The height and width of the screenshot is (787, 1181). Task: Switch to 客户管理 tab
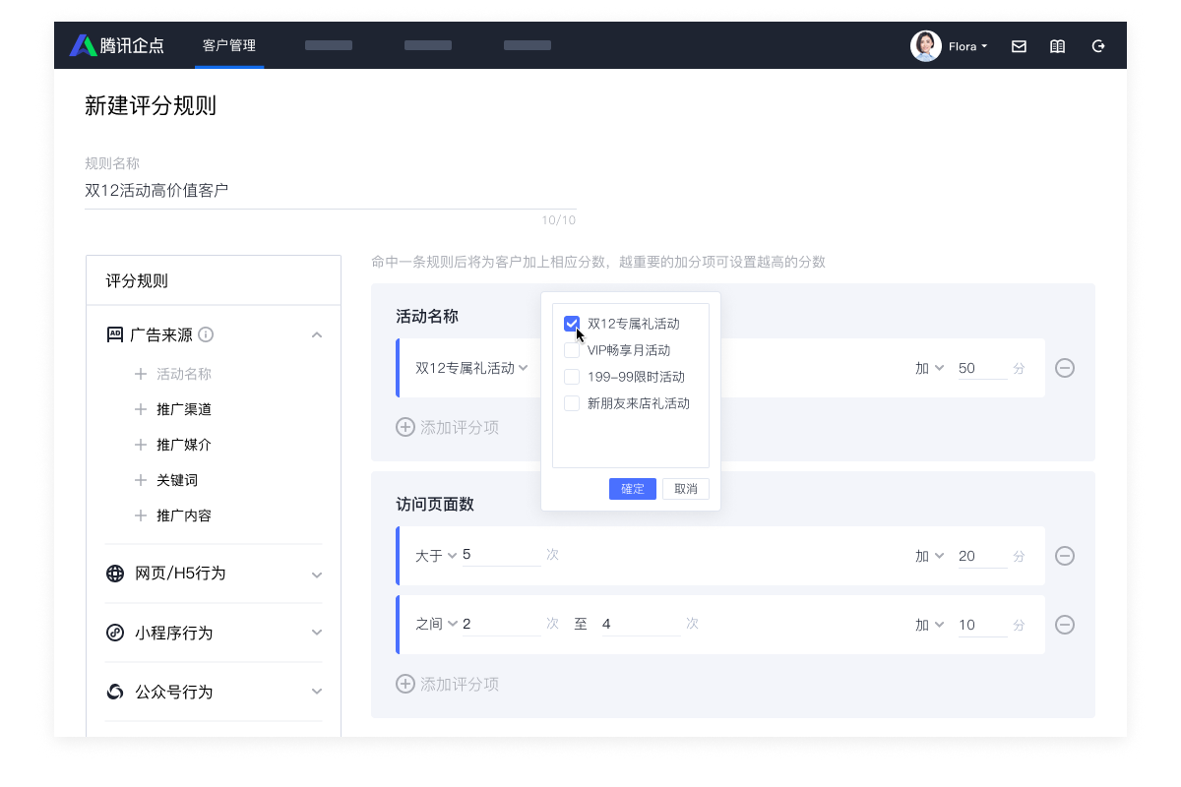pos(229,45)
